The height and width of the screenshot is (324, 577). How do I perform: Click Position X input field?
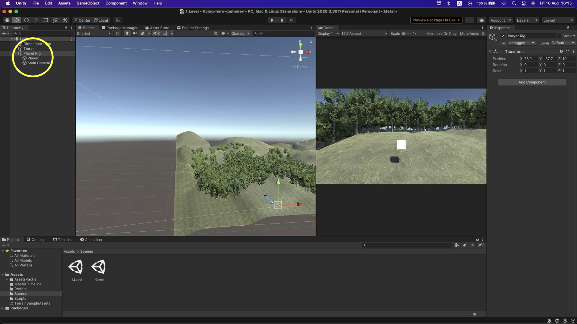pyautogui.click(x=530, y=59)
